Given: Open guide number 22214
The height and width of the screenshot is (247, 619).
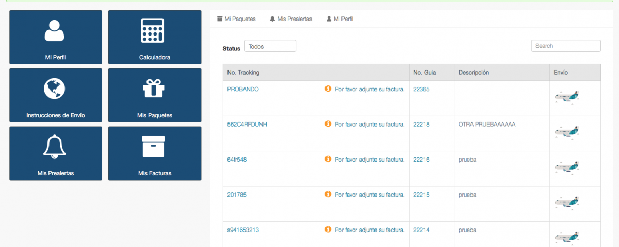Looking at the screenshot, I should pyautogui.click(x=421, y=230).
